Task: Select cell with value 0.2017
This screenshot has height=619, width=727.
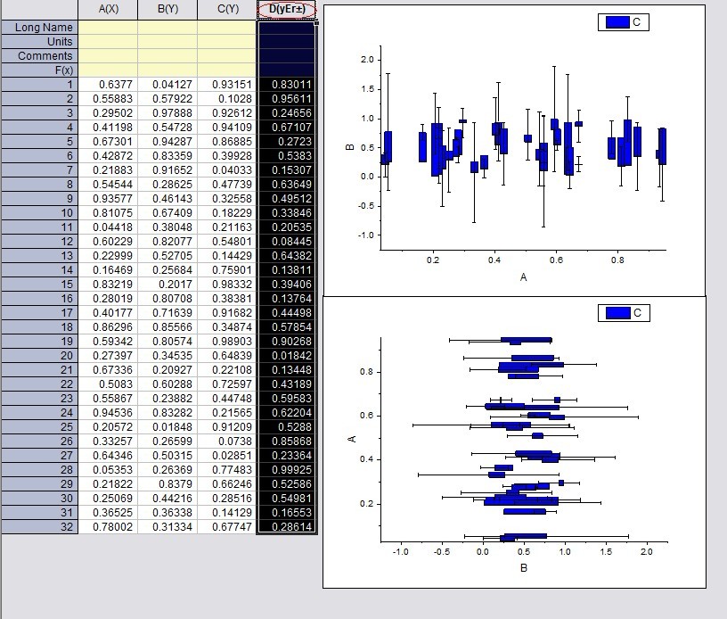Action: (x=167, y=285)
